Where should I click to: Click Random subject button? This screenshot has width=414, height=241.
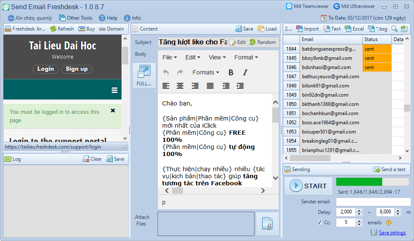click(x=263, y=42)
